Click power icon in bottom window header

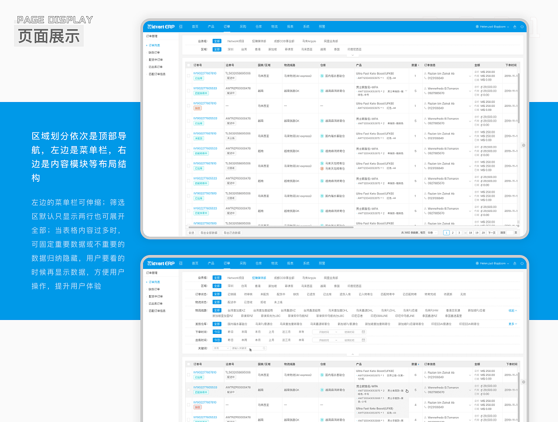pyautogui.click(x=522, y=263)
